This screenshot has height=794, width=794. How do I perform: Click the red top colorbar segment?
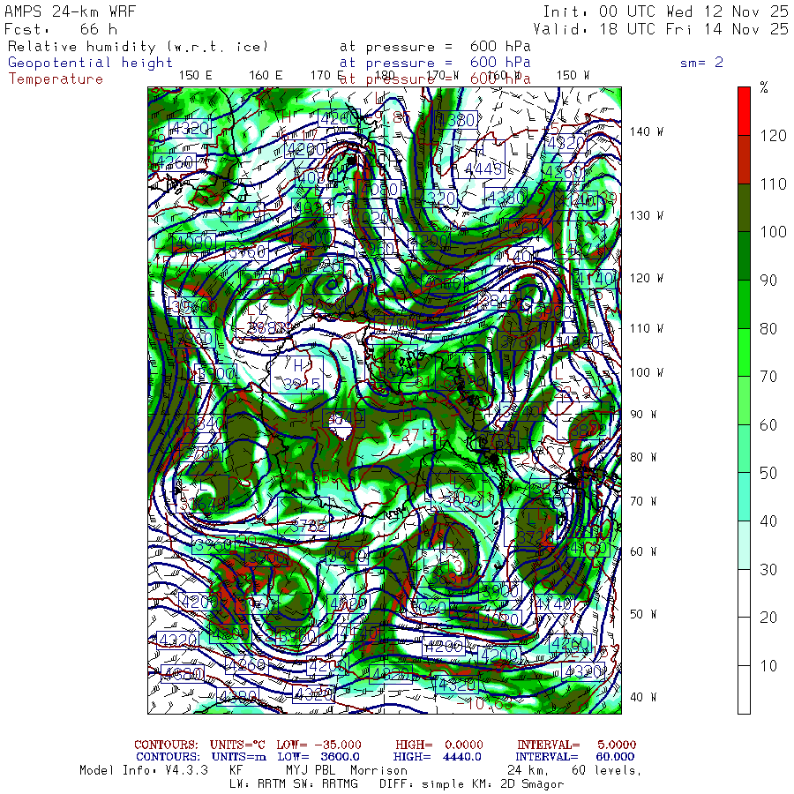point(744,110)
